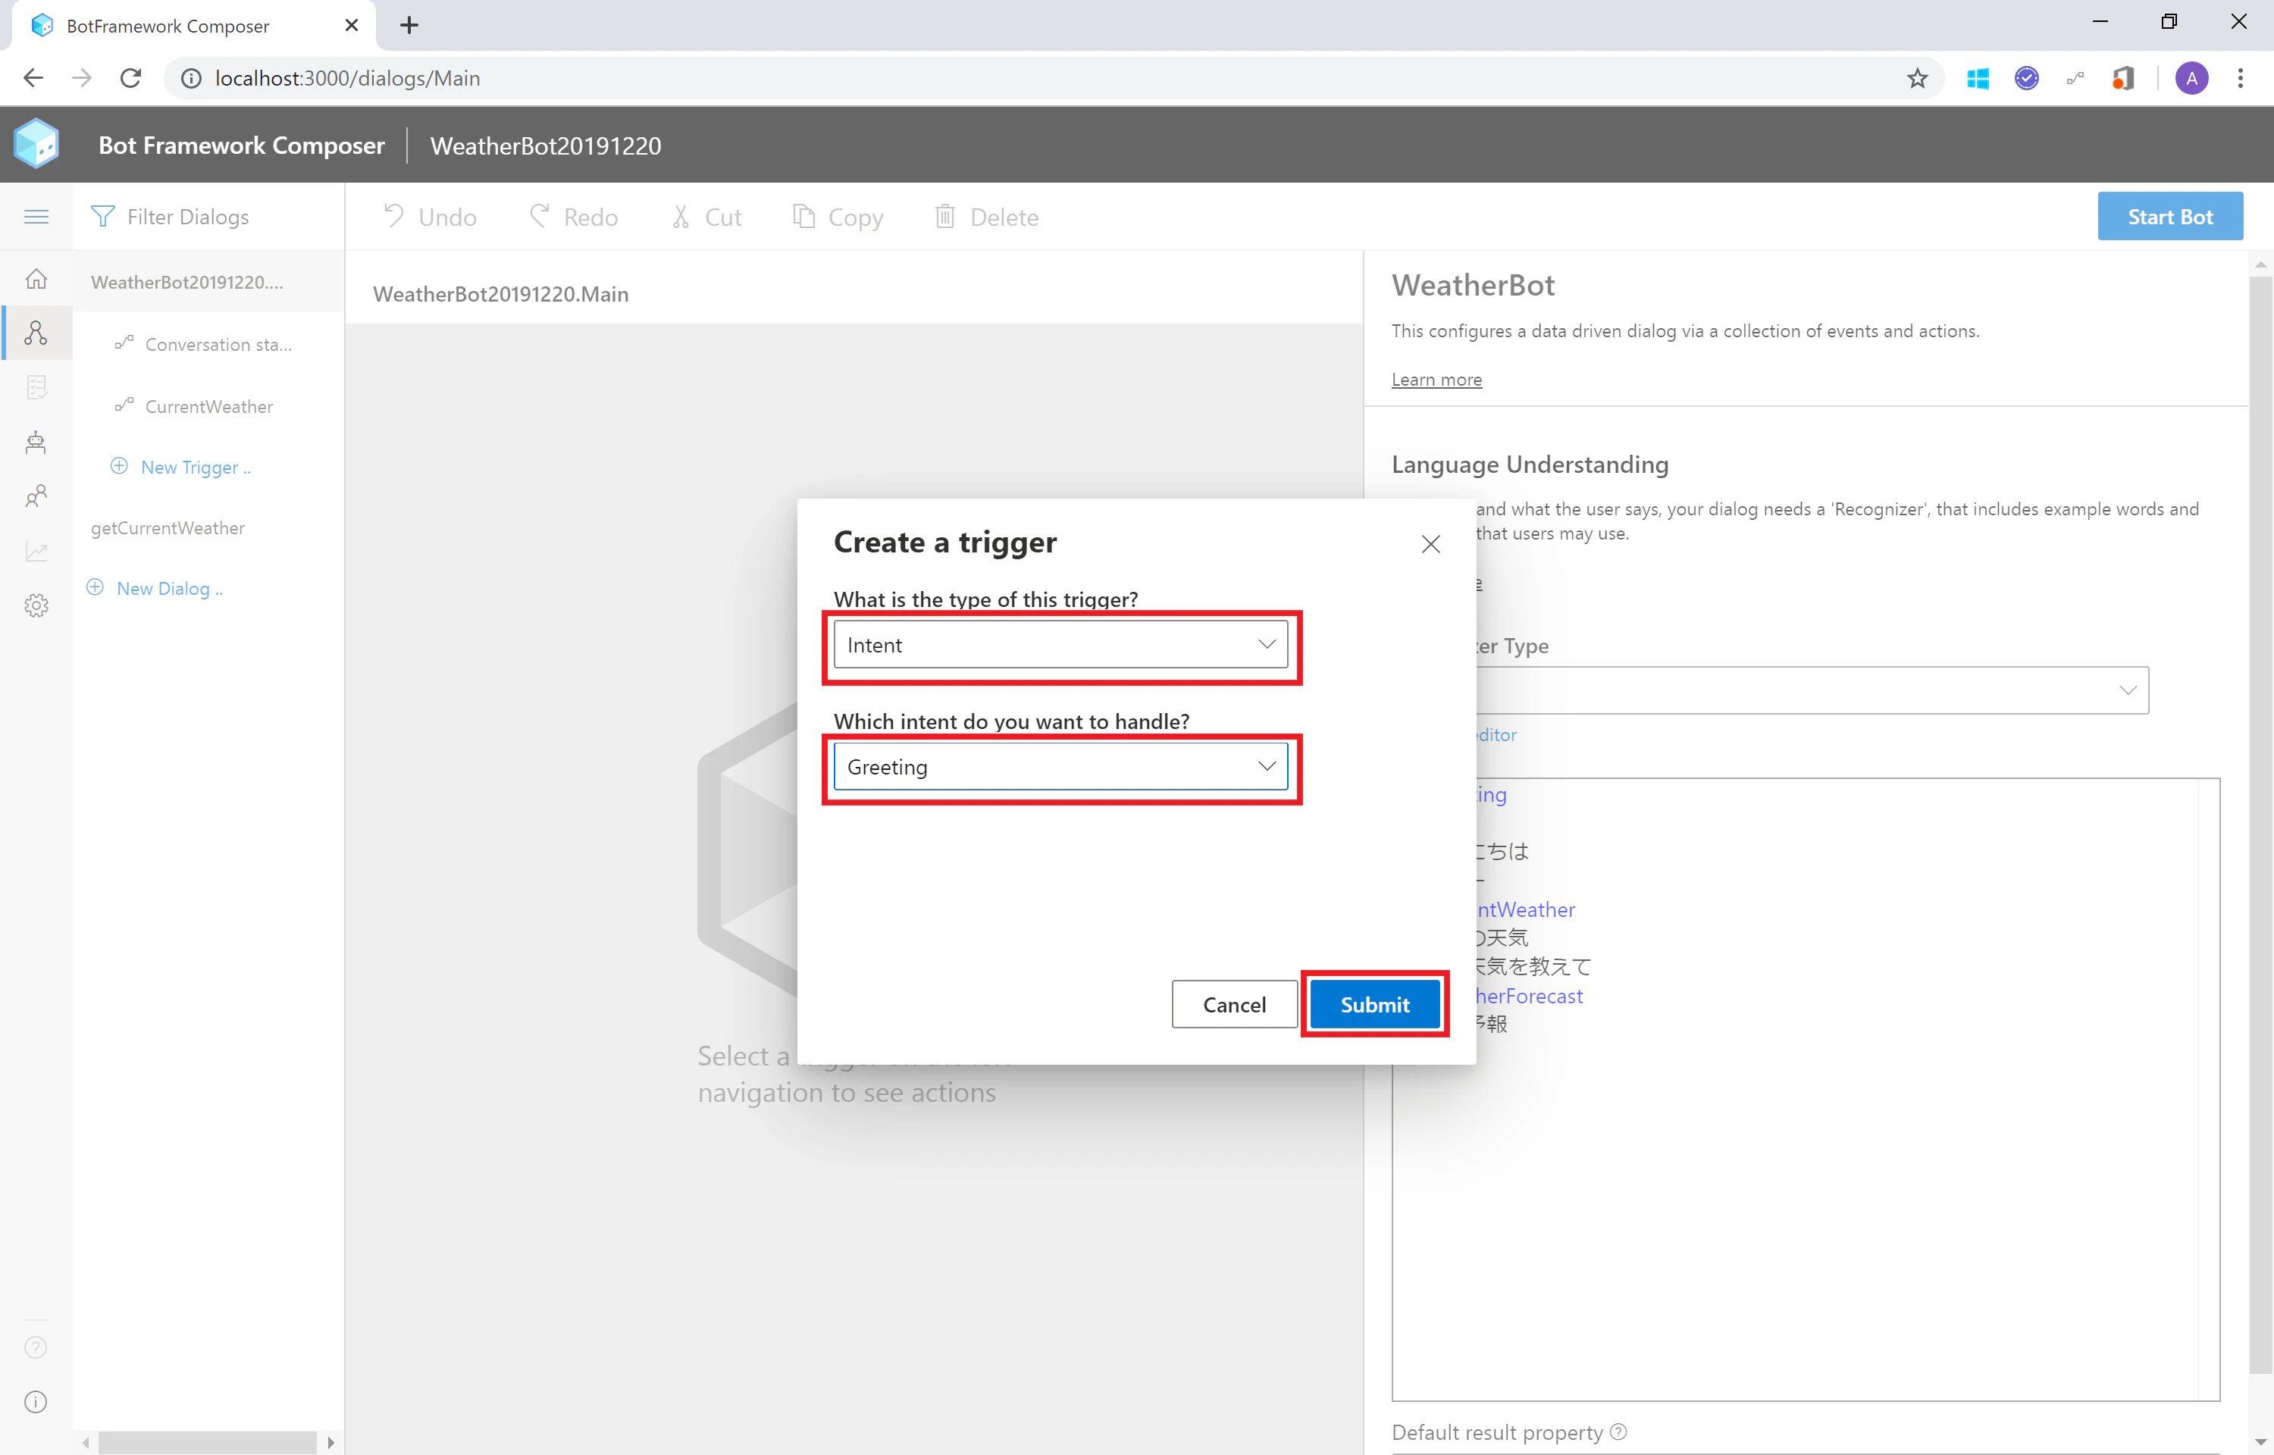Open the Settings gear in the sidebar
This screenshot has width=2274, height=1455.
[36, 605]
